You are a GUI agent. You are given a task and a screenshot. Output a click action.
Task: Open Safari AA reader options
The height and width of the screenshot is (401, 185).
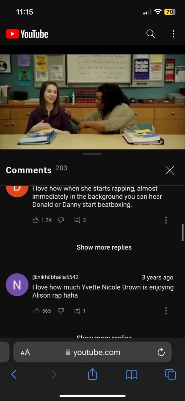tap(25, 352)
